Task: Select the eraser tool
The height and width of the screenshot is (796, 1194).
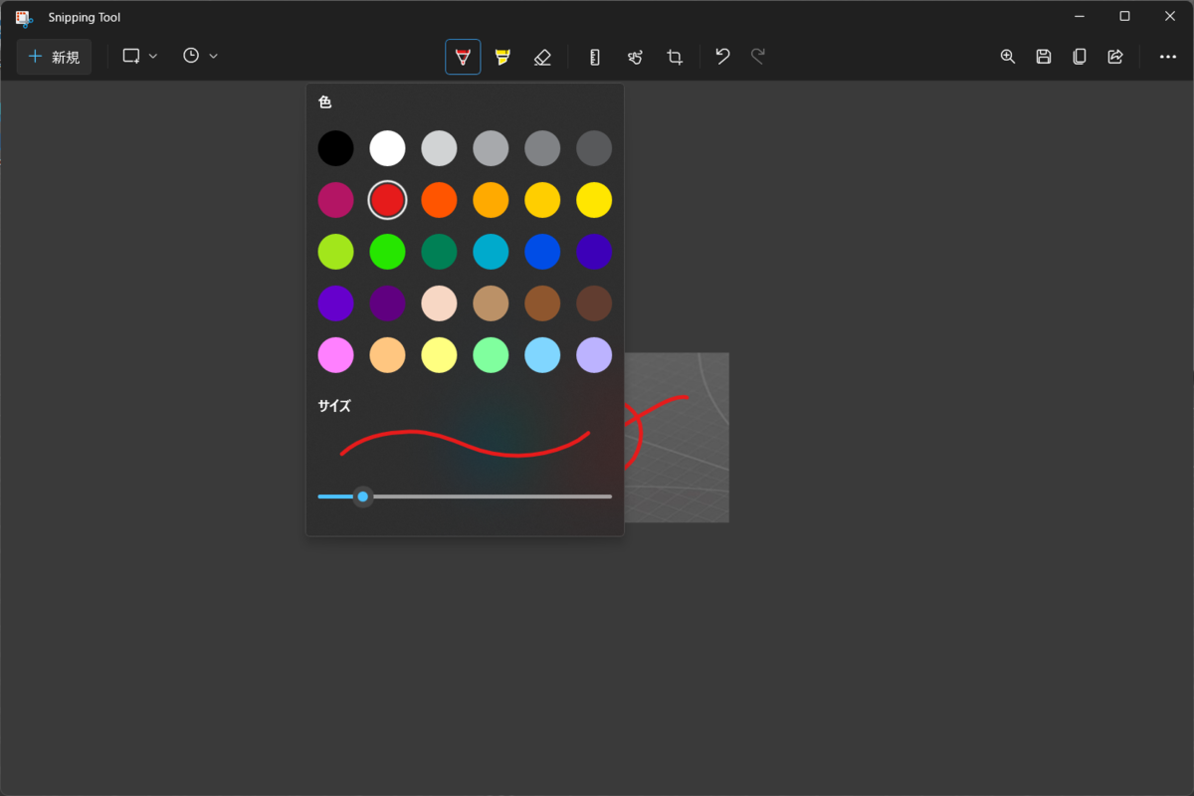Action: 542,57
